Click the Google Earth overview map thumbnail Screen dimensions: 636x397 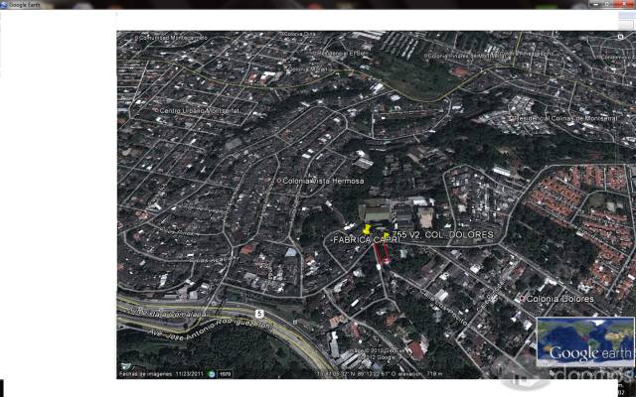[585, 341]
